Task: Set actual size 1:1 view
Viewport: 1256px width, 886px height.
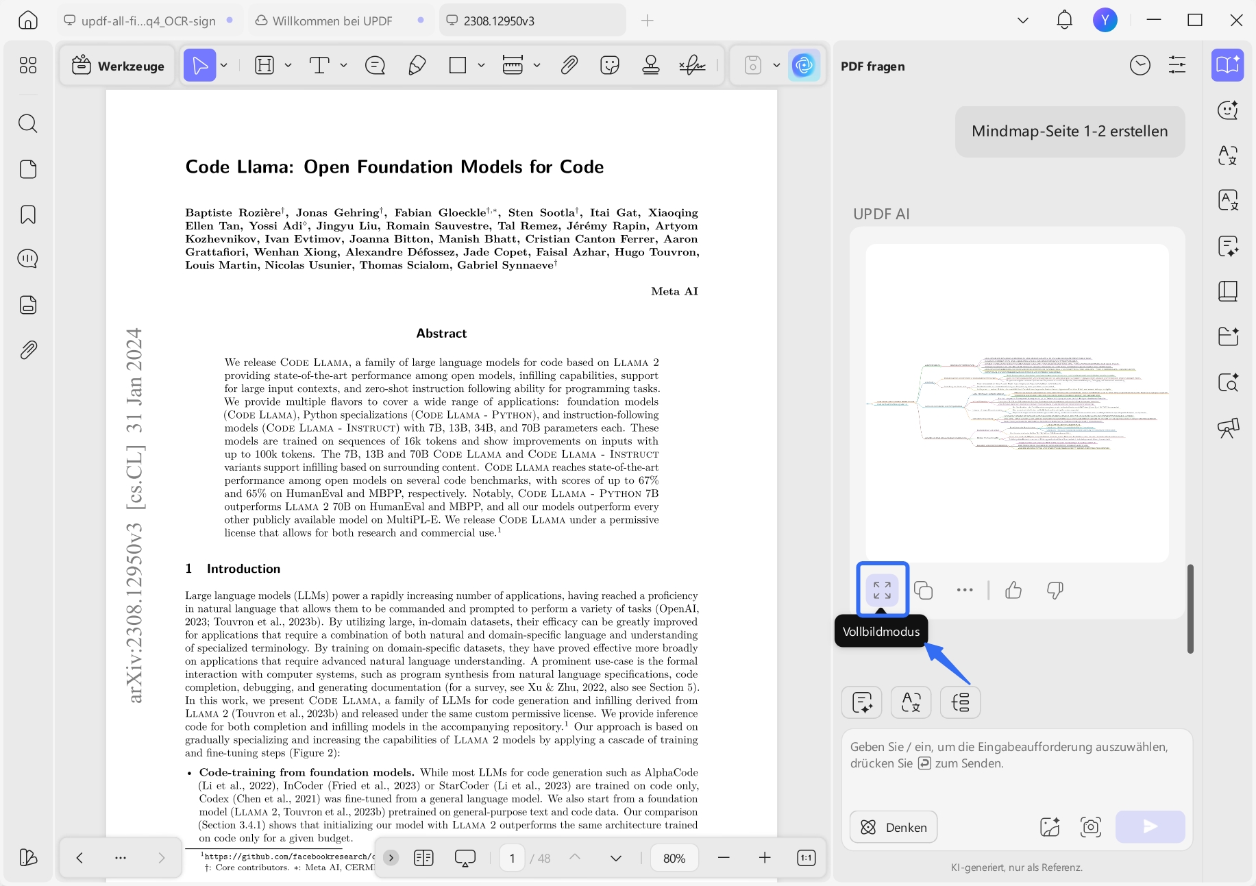Action: click(806, 858)
